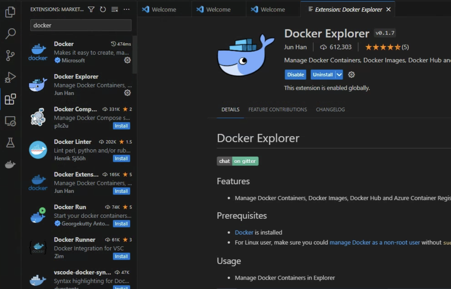451x289 pixels.
Task: Switch to the Details tab
Action: click(230, 110)
